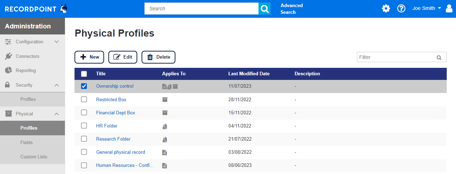Click the document icon in General physical record row
This screenshot has width=456, height=174.
point(164,152)
